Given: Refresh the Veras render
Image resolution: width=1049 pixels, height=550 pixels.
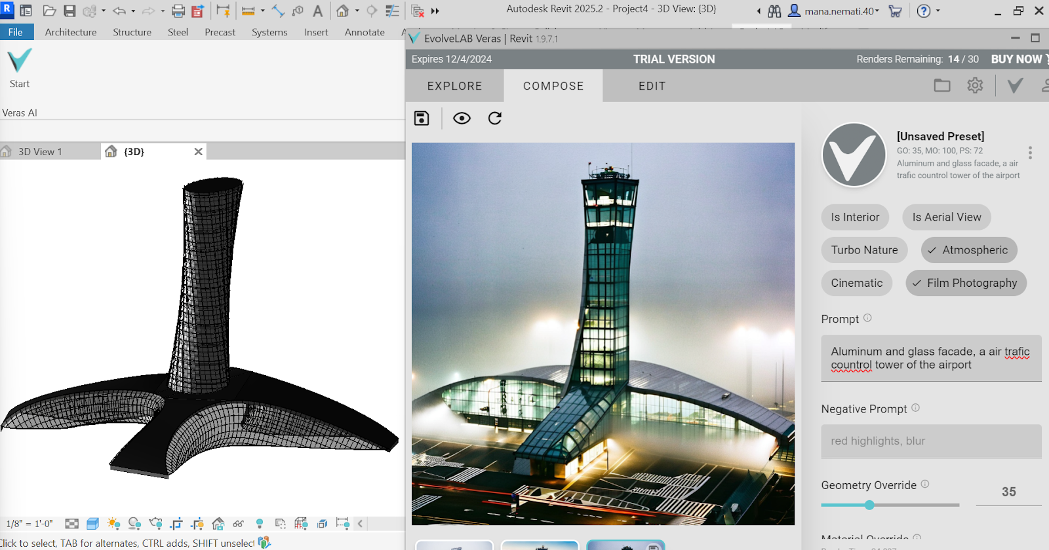Looking at the screenshot, I should [x=495, y=118].
